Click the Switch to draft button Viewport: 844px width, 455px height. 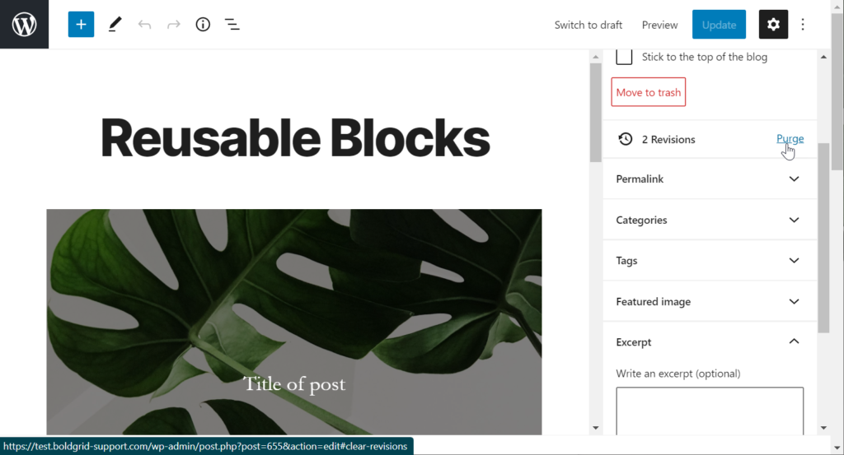point(588,25)
